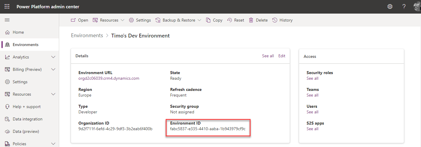421x147 pixels.
Task: Go to Home in sidebar
Action: (x=18, y=32)
